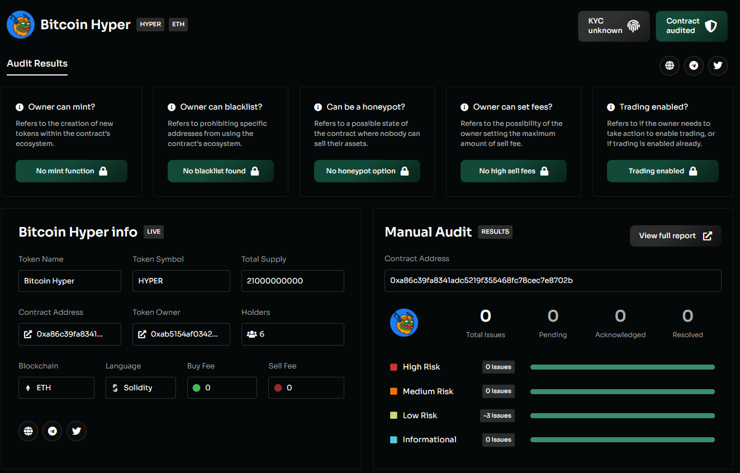Screen dimensions: 740x473
Task: Click info icon beside Can be a honeypot
Action: click(x=318, y=107)
